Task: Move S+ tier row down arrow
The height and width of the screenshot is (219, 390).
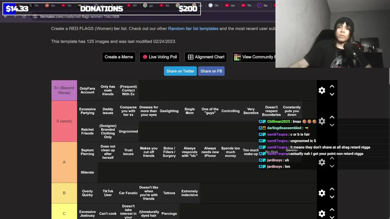Action: (x=332, y=94)
